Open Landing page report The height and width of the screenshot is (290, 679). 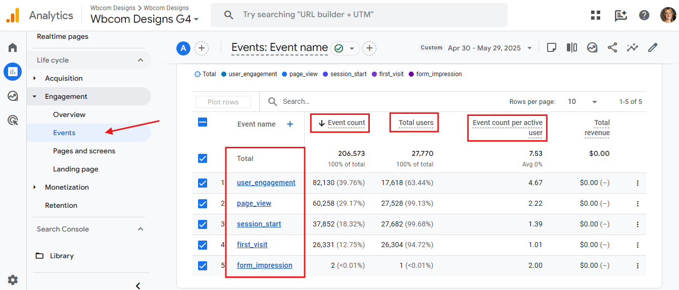(76, 169)
